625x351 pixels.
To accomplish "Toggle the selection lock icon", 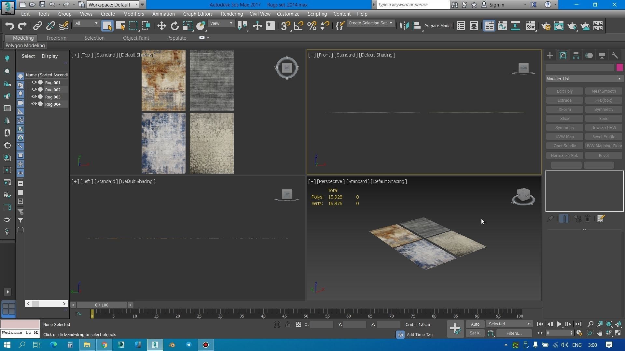I will point(288,325).
